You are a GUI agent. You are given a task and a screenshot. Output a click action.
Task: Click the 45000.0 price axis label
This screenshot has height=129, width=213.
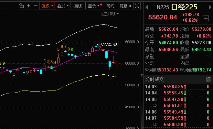(132, 107)
